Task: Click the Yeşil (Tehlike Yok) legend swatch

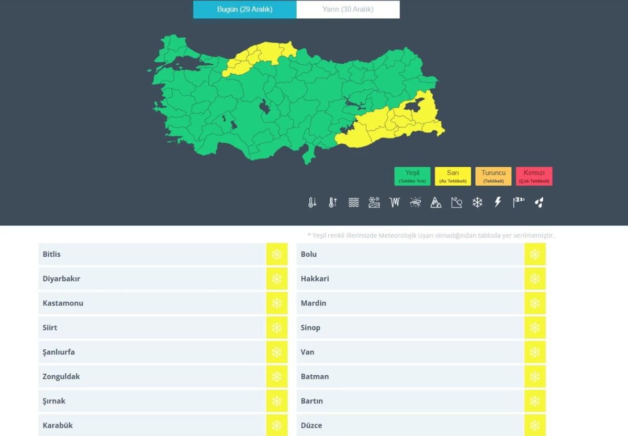Action: 412,176
